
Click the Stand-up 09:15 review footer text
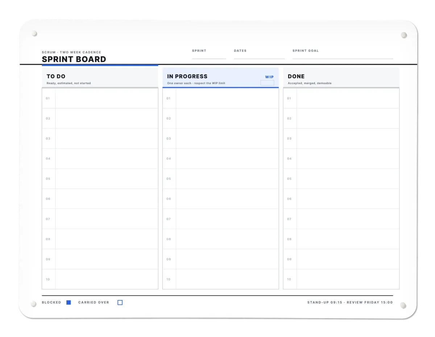click(x=350, y=302)
